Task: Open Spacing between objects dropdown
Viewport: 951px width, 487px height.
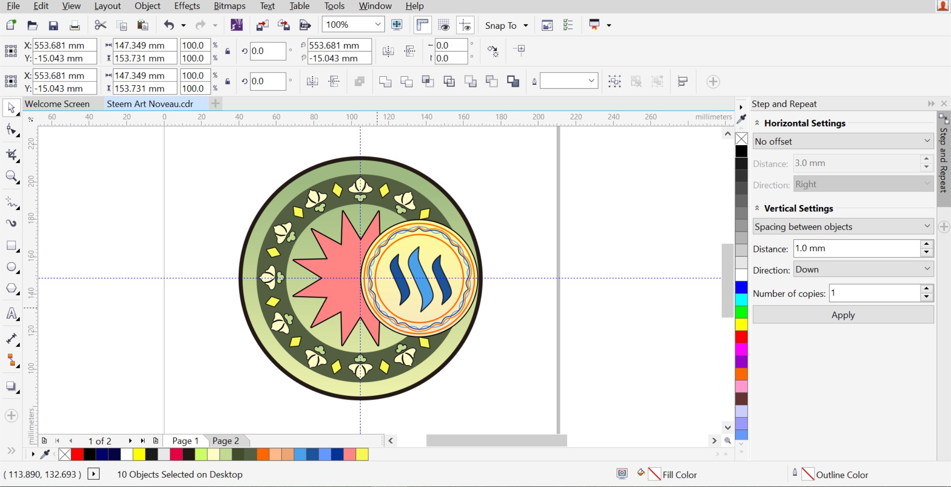Action: [x=843, y=227]
